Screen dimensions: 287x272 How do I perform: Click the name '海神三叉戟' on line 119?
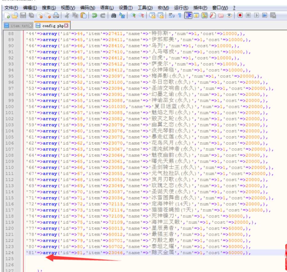(x=165, y=222)
